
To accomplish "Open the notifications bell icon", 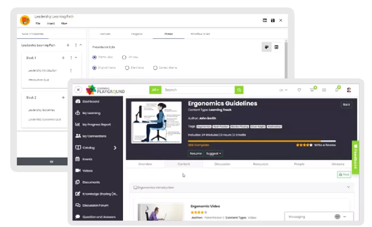I will (336, 90).
